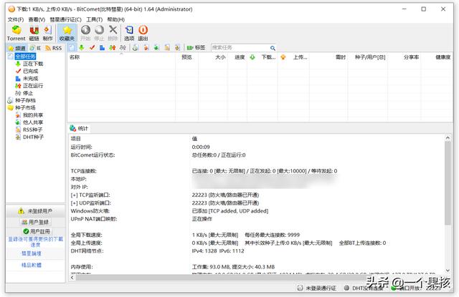Open the 彗星論壇 forum link
459x297 pixels.
[x=32, y=253]
